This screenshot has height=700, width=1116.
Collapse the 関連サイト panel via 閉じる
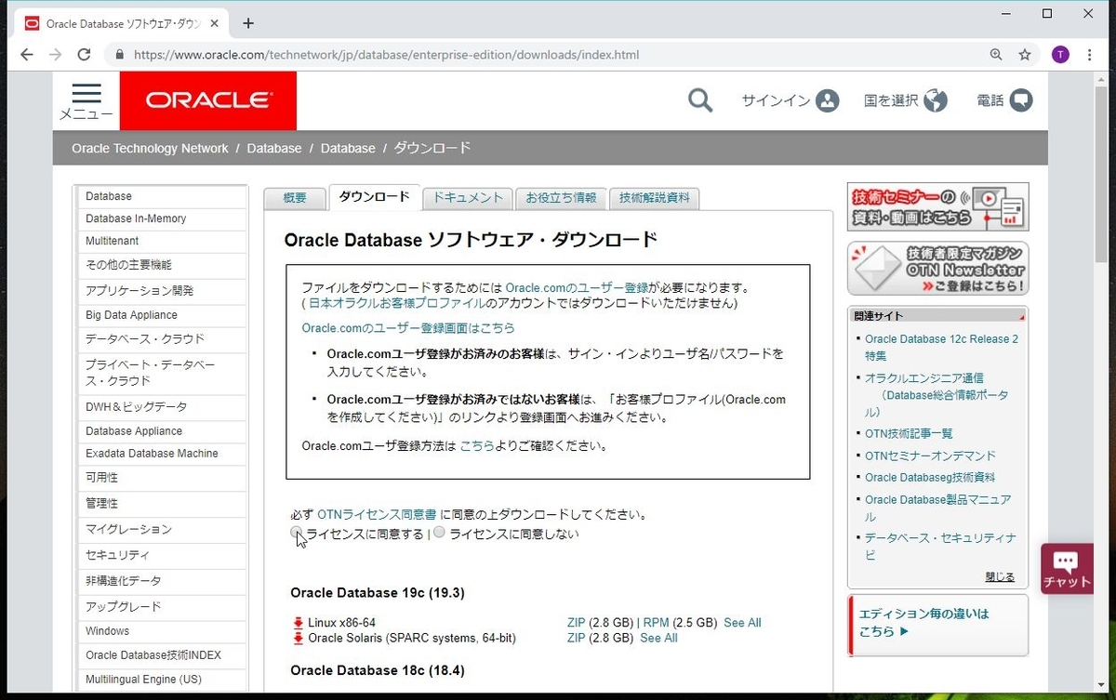(x=1000, y=576)
